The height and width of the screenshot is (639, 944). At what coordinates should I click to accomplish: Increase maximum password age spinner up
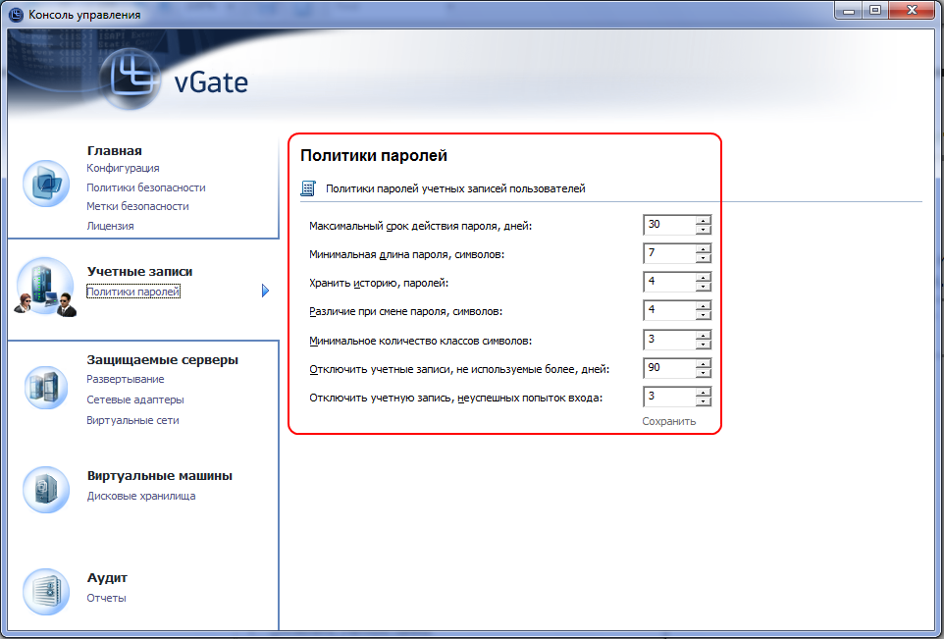click(704, 220)
